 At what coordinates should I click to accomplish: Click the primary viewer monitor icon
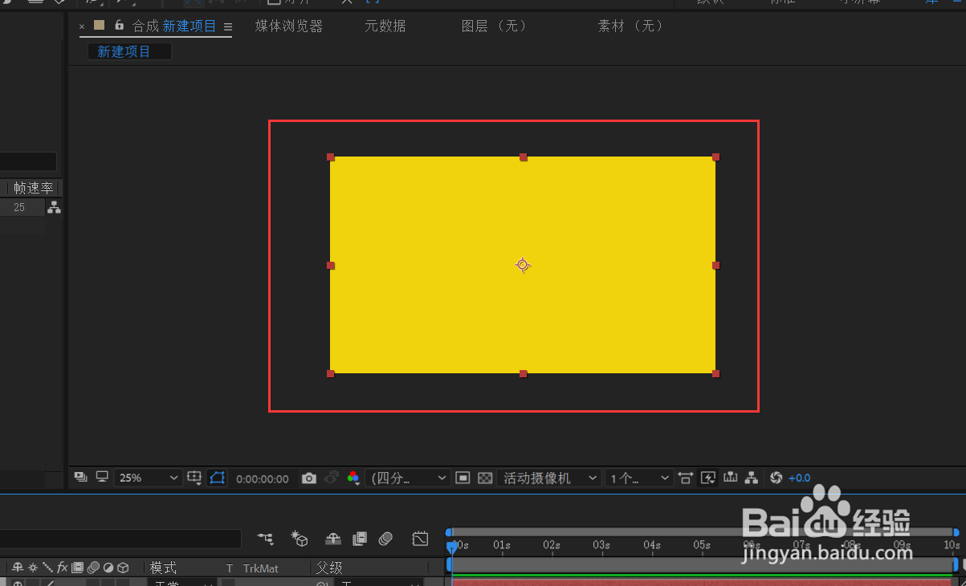102,477
